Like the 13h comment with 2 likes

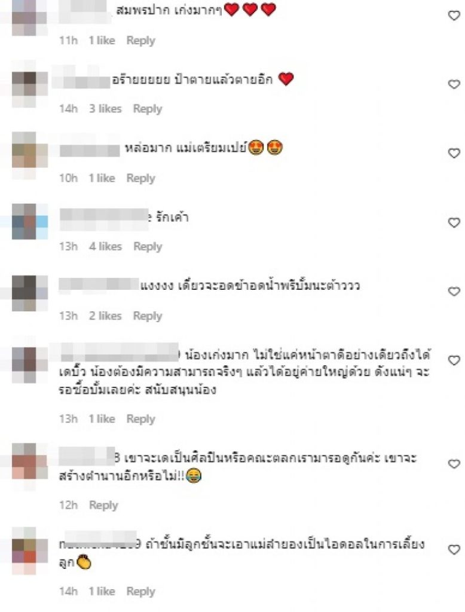(454, 291)
